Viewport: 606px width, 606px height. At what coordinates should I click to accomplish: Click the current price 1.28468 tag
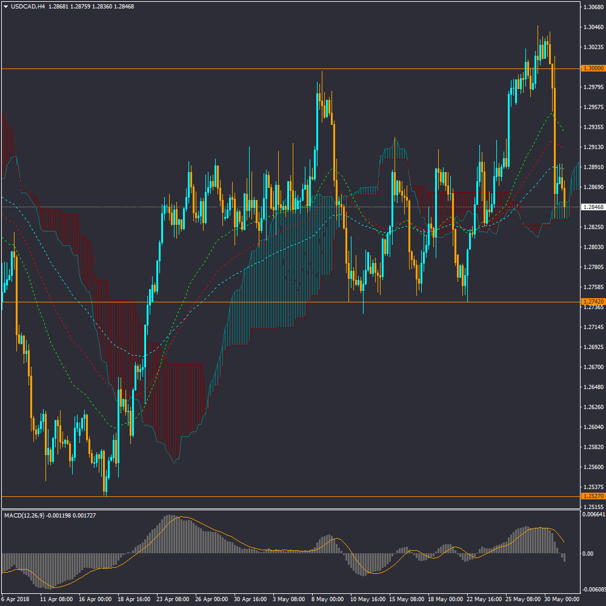point(593,207)
